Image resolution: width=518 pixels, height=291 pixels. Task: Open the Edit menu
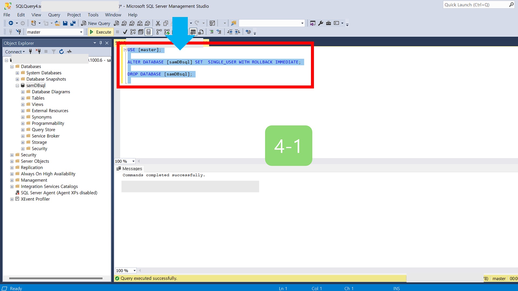[21, 15]
